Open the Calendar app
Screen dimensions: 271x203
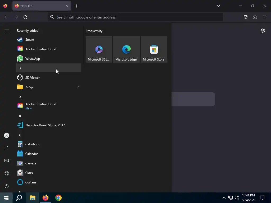[48, 154]
